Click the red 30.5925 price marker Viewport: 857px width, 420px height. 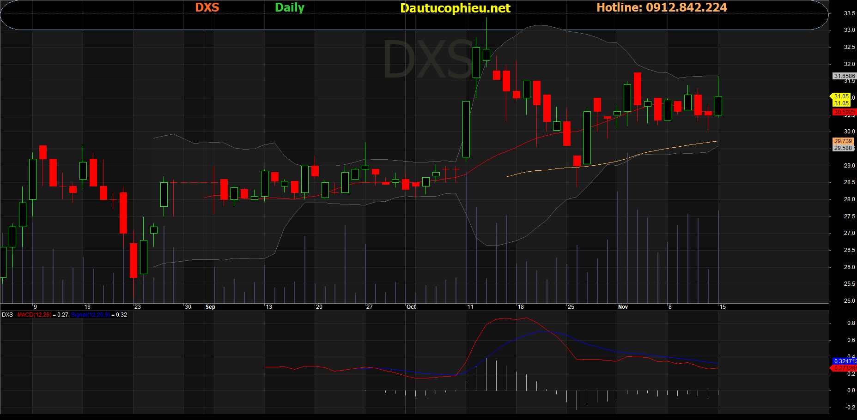tap(845, 112)
